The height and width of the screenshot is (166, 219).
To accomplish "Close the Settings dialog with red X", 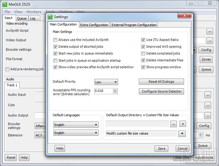I will click(184, 15).
